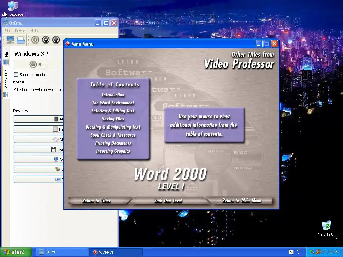Select Introduction in Table of Contents
Screen dimensions: 343x257
(113, 95)
